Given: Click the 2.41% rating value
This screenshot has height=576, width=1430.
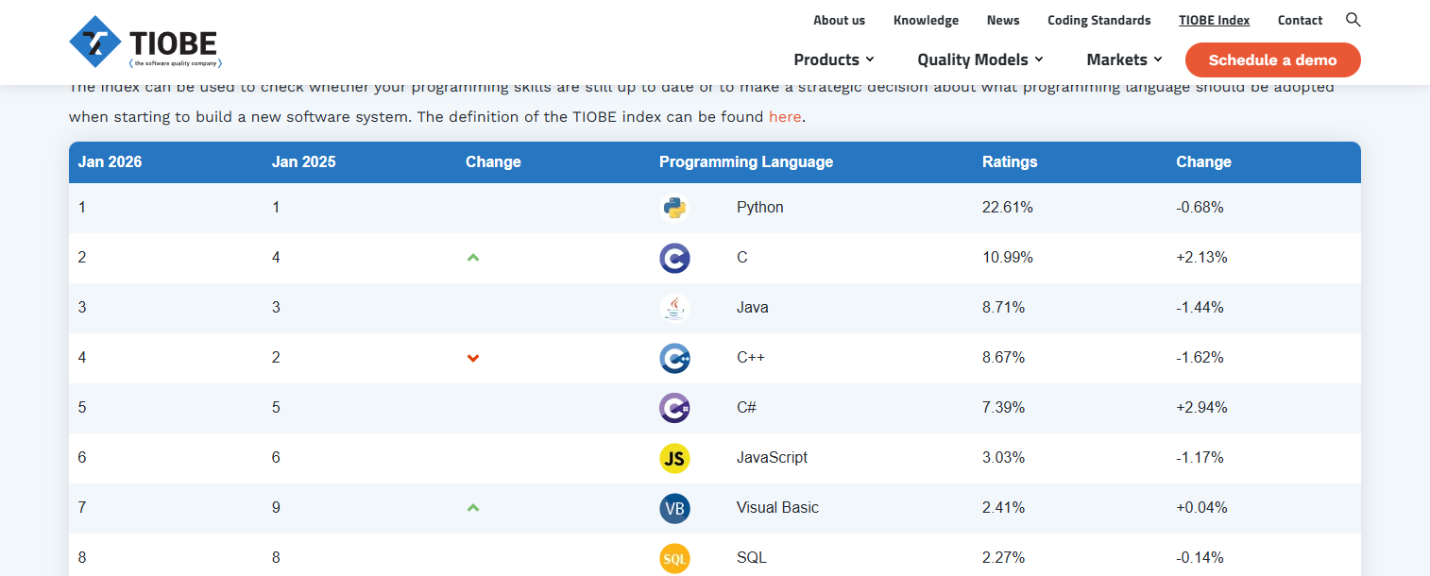Looking at the screenshot, I should pos(1004,508).
